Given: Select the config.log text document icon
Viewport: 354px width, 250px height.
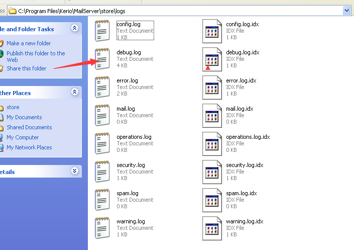Looking at the screenshot, I should tap(103, 31).
